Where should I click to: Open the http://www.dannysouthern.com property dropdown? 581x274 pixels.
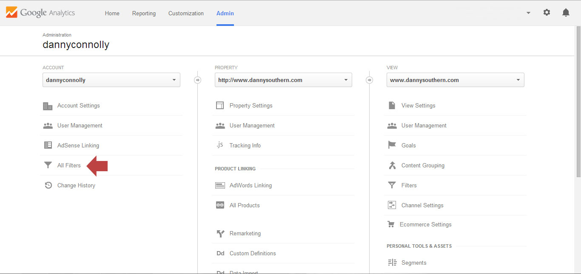tap(283, 80)
